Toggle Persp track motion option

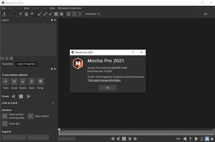click(40, 81)
